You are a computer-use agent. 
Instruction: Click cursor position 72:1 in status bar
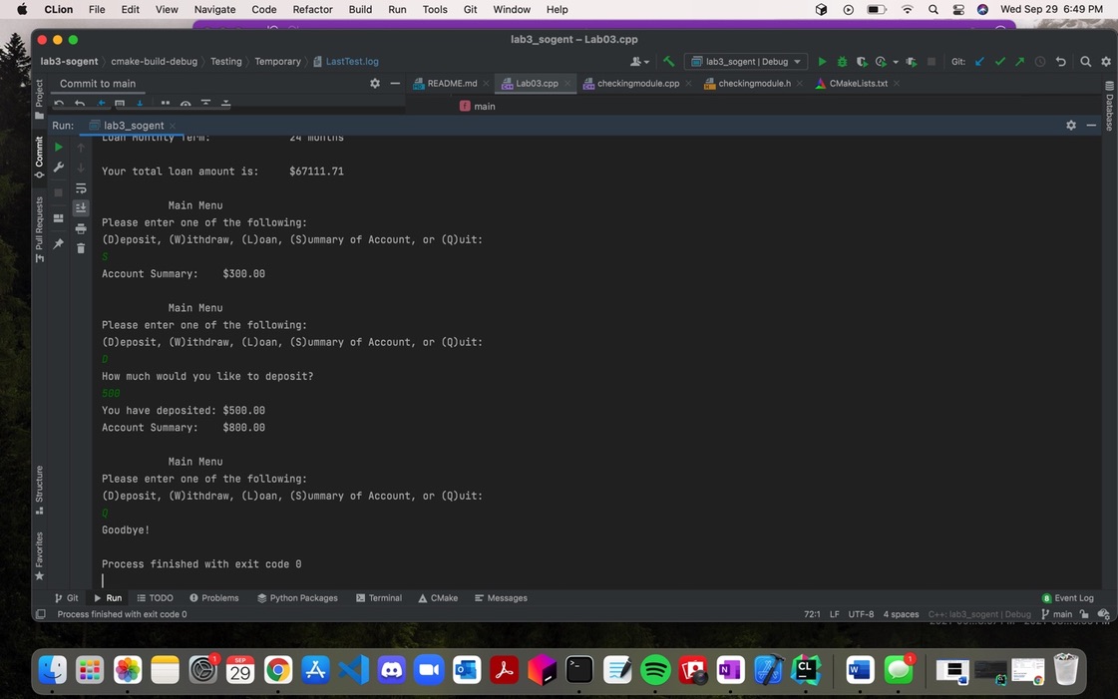point(812,614)
